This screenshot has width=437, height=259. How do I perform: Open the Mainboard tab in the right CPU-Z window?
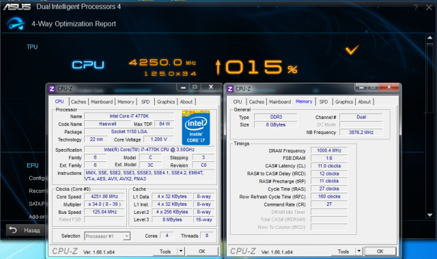(280, 102)
